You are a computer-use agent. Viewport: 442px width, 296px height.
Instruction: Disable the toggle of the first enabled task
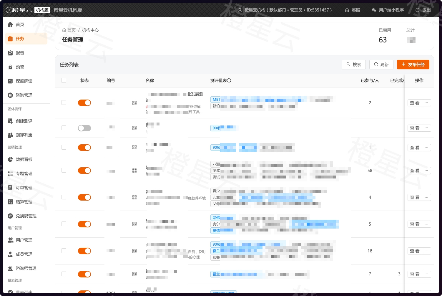point(84,103)
